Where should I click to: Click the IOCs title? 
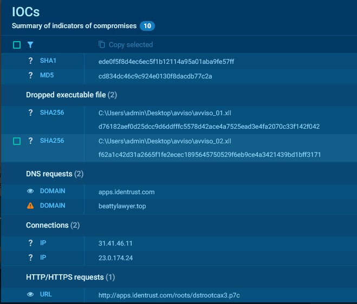click(x=25, y=12)
